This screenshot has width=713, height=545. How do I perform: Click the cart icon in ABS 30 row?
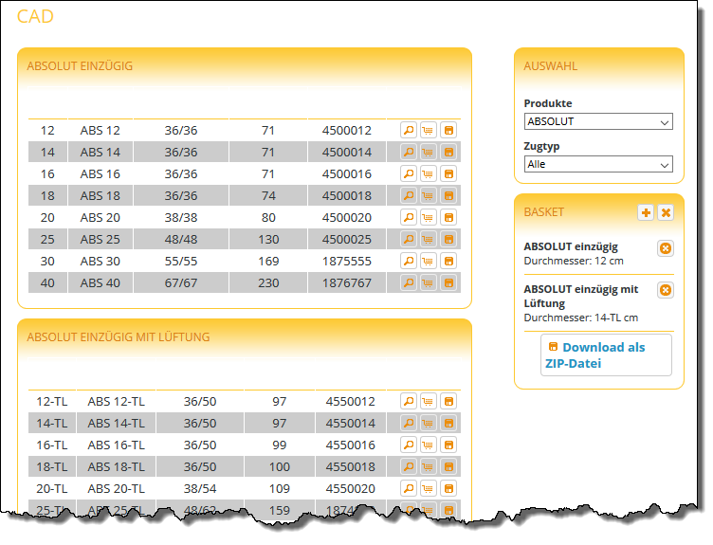(x=429, y=261)
